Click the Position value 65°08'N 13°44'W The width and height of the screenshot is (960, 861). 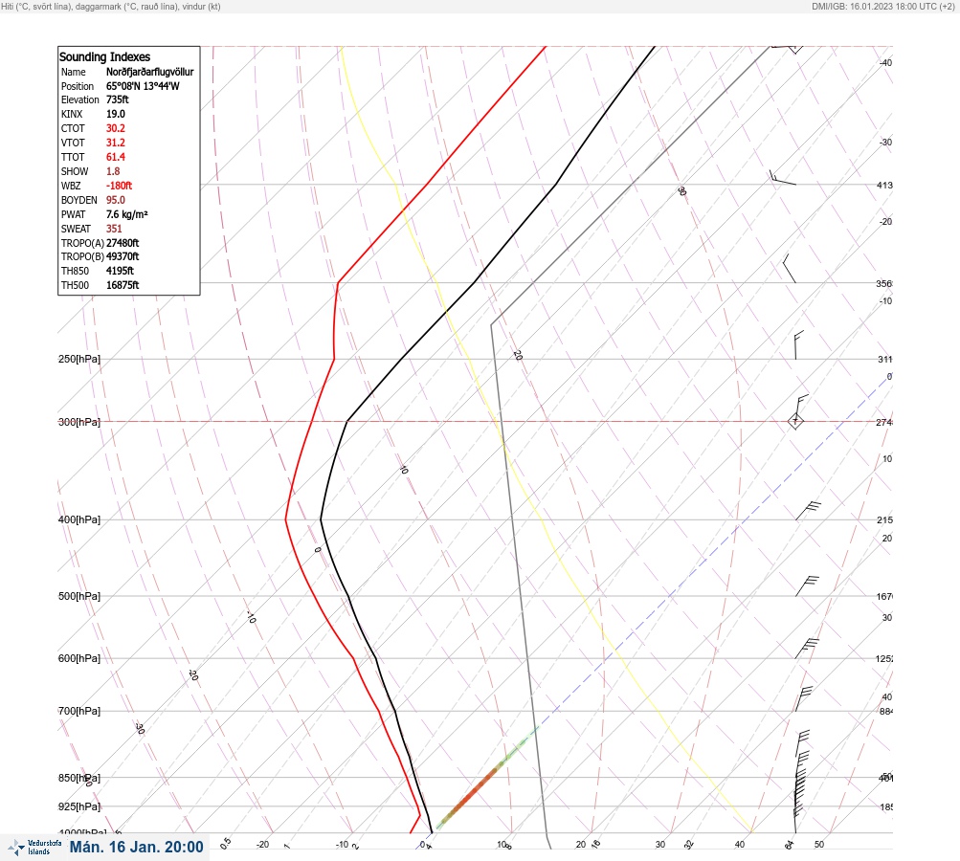[x=143, y=86]
